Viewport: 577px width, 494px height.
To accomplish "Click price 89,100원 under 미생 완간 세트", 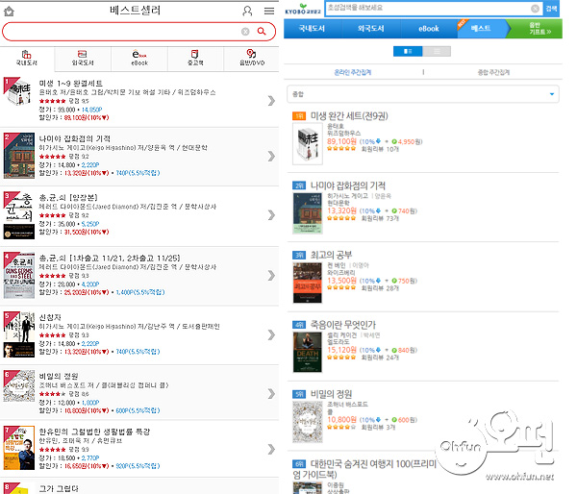I will click(x=341, y=141).
